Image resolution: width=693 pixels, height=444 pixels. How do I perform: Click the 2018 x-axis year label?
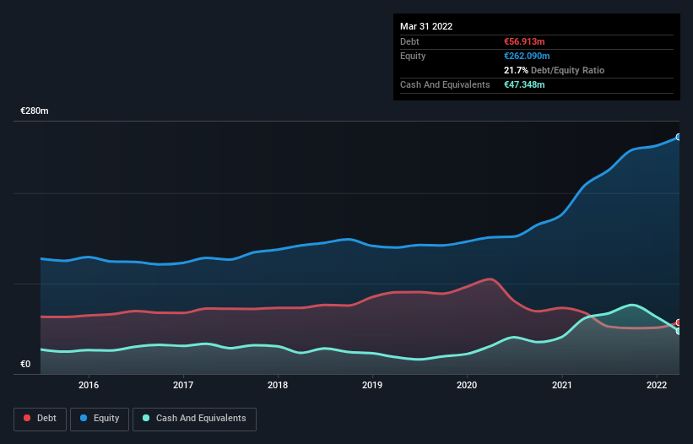(278, 385)
